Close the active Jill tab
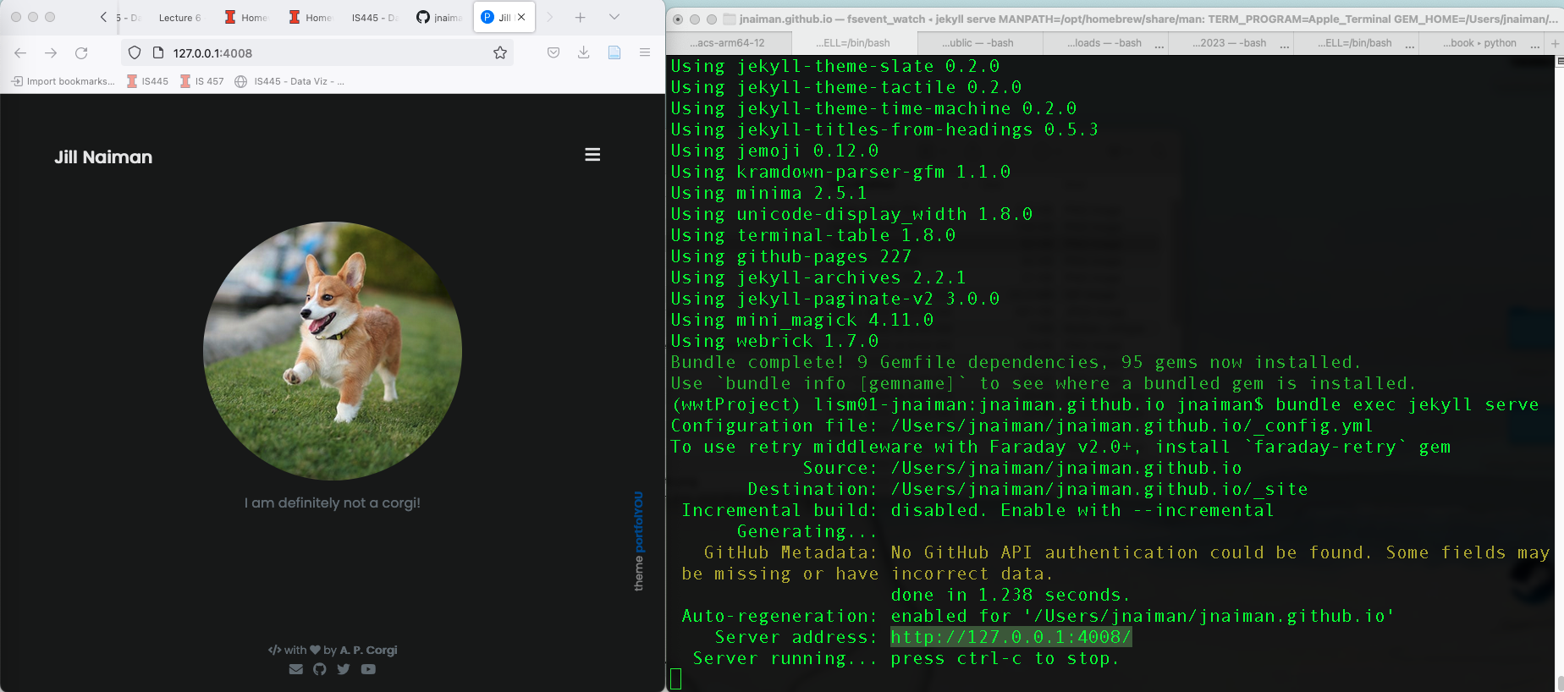1564x692 pixels. (521, 17)
